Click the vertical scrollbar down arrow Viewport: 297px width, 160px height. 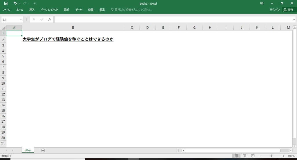pos(295,146)
